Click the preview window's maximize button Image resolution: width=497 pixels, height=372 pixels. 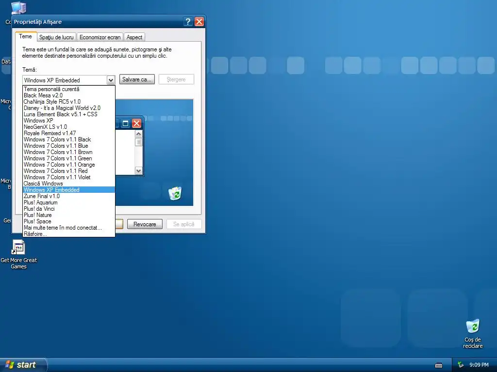tap(126, 124)
